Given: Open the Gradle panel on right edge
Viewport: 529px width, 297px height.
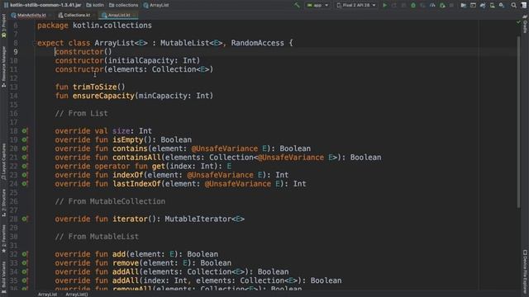Looking at the screenshot, I should 525,25.
